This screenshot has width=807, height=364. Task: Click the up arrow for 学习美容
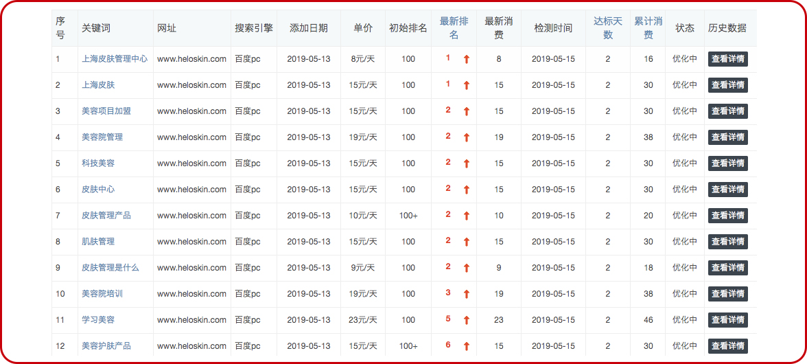pos(467,321)
